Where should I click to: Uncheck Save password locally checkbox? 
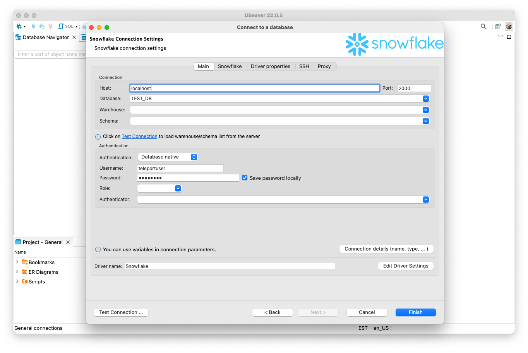pyautogui.click(x=245, y=178)
